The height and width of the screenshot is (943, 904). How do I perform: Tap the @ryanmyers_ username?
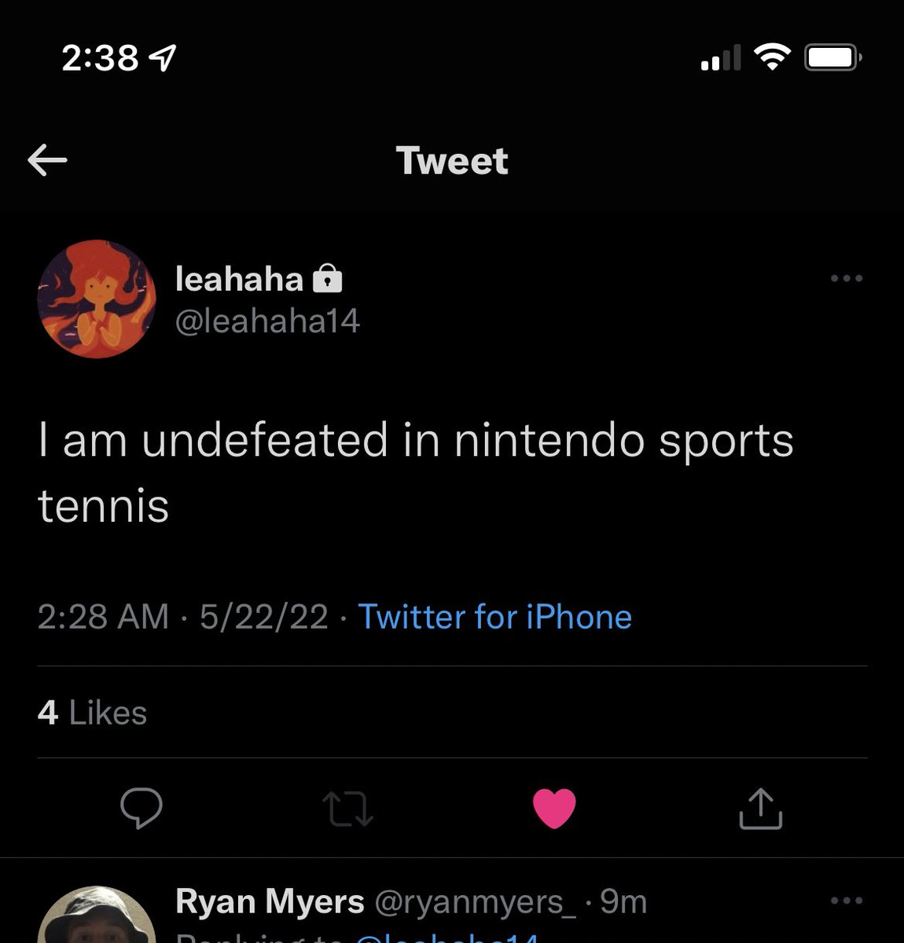pos(475,902)
